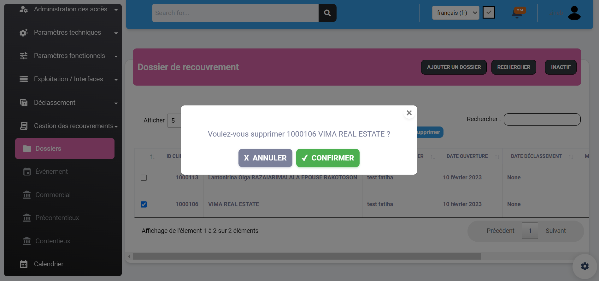Open the Contentieux menu item
Image resolution: width=599 pixels, height=281 pixels.
pos(53,241)
